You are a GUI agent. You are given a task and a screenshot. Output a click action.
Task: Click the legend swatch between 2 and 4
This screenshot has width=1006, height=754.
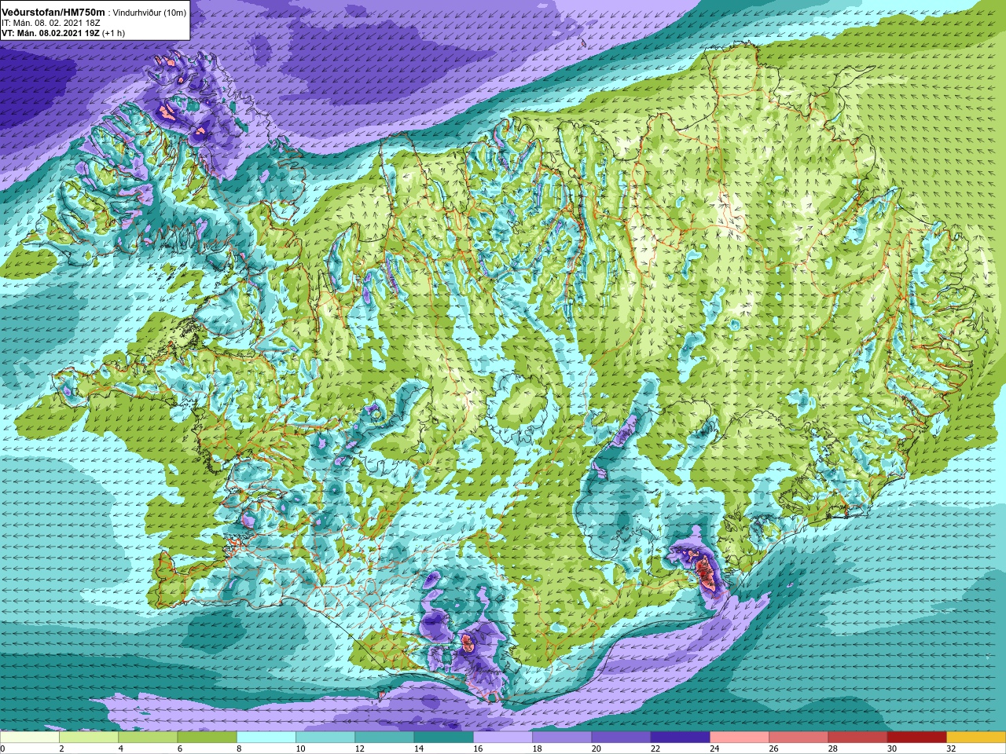(x=89, y=738)
